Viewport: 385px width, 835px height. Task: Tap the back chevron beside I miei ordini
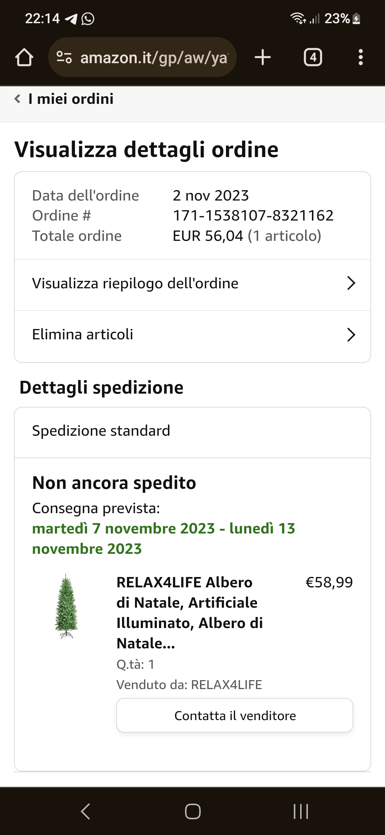point(17,99)
